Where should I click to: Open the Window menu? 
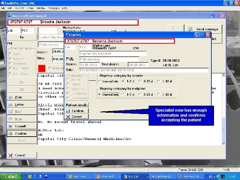(41, 8)
